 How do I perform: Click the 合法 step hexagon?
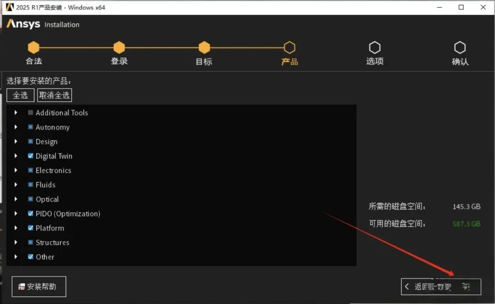coord(33,48)
